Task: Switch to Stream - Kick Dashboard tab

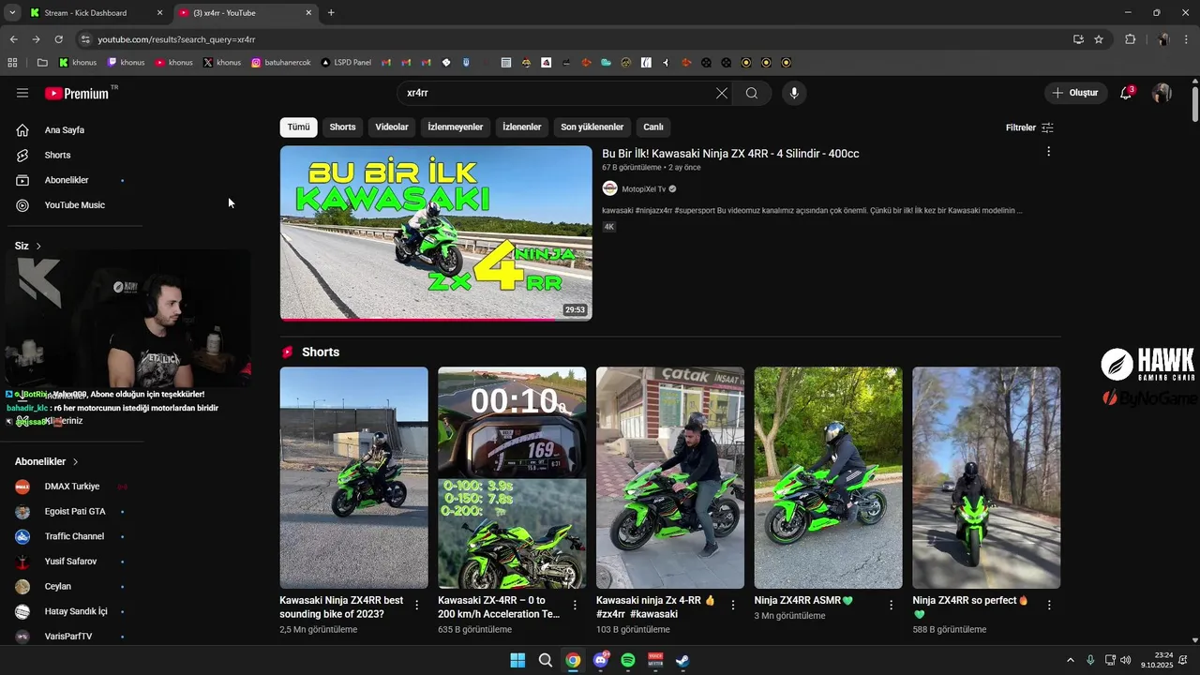Action: pyautogui.click(x=95, y=13)
